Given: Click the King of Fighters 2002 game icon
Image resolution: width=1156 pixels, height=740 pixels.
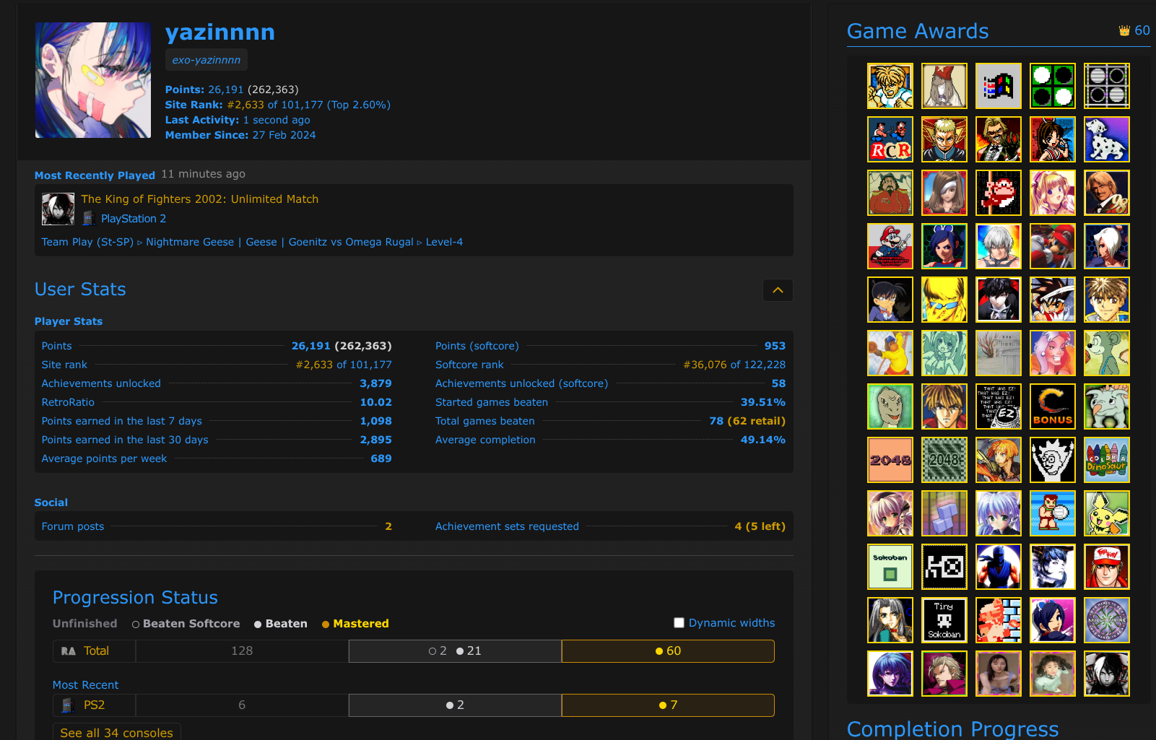Looking at the screenshot, I should (x=58, y=209).
